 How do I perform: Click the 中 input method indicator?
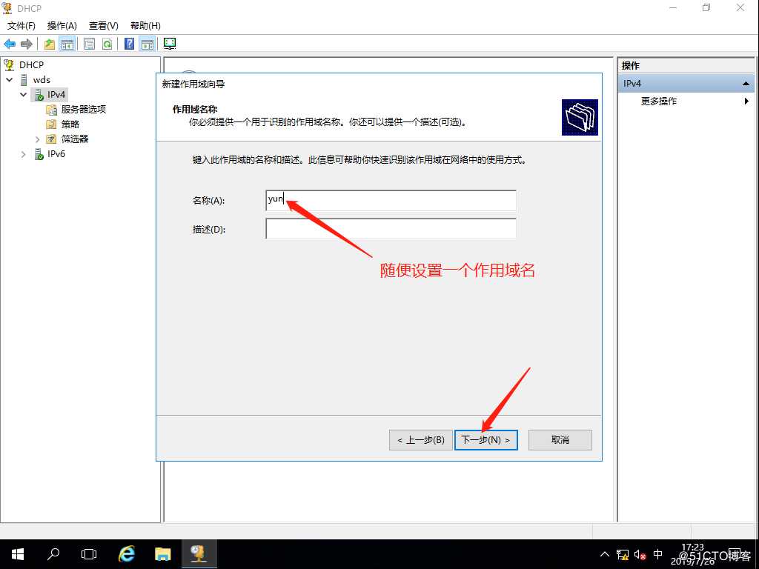pos(658,554)
